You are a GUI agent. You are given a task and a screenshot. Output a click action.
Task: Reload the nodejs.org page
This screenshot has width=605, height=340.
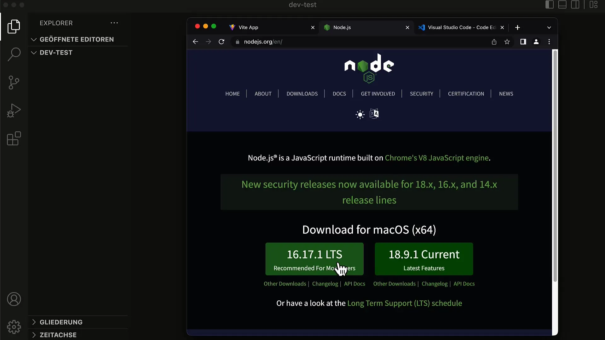tap(222, 42)
